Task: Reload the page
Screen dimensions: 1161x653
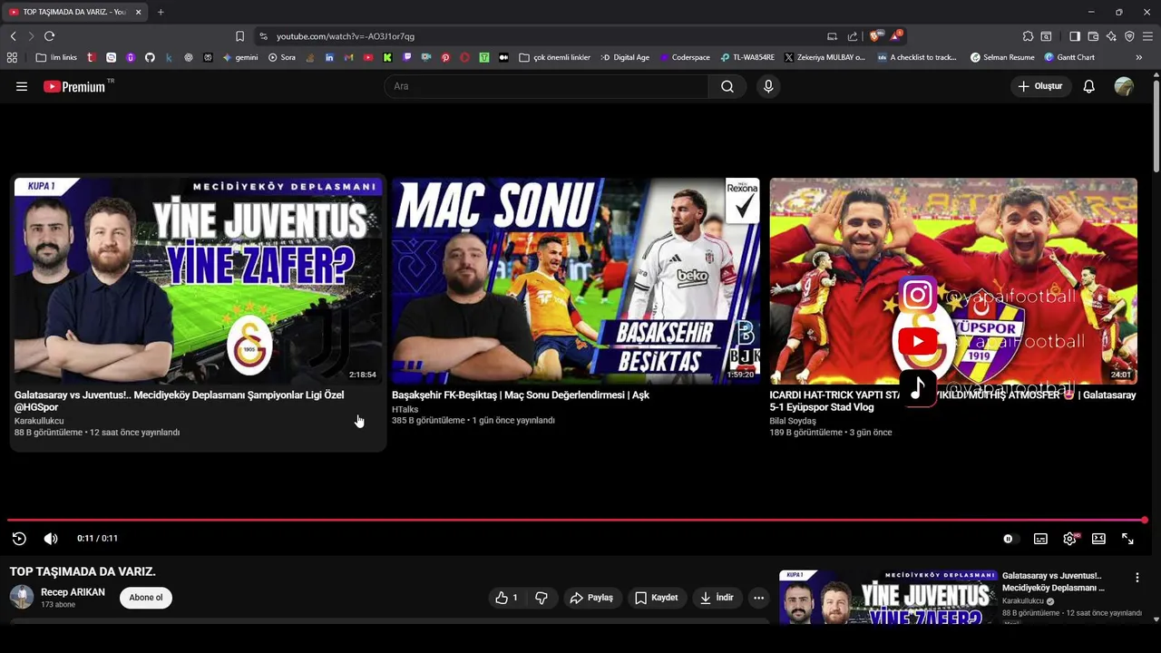Action: 49,36
